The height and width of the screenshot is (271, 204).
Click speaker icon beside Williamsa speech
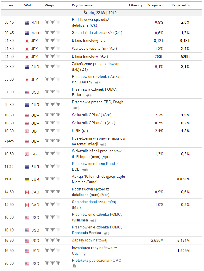point(93,221)
